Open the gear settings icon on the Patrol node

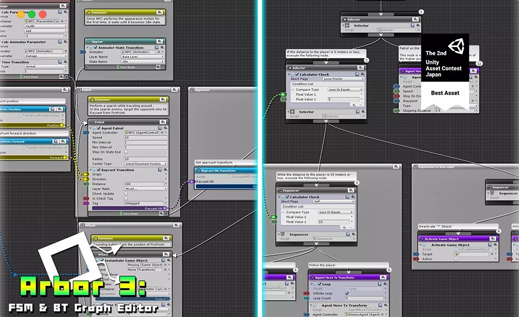pos(164,122)
